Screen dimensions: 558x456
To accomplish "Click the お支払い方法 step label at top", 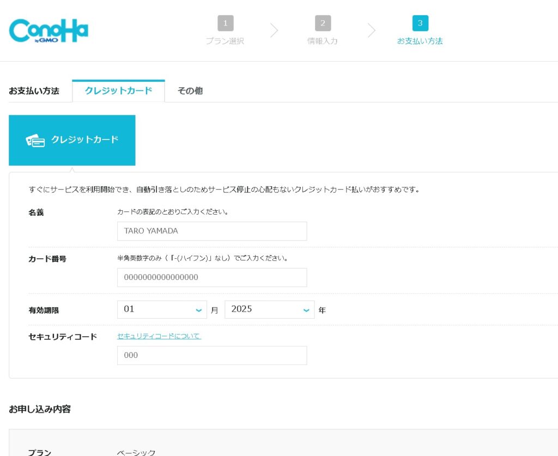I will 420,41.
